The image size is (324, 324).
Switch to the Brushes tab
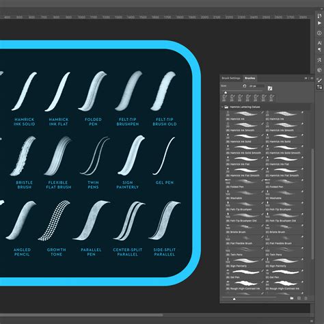(x=250, y=78)
